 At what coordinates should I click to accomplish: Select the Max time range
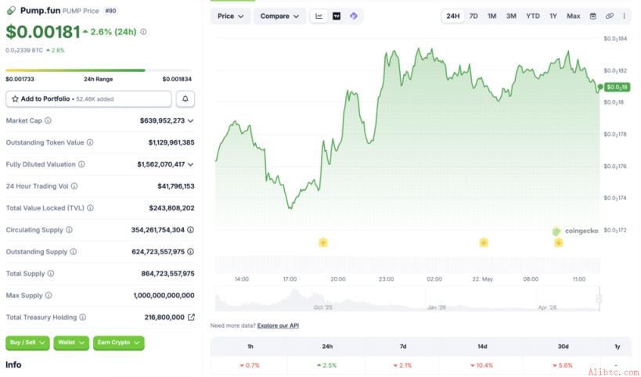(573, 16)
